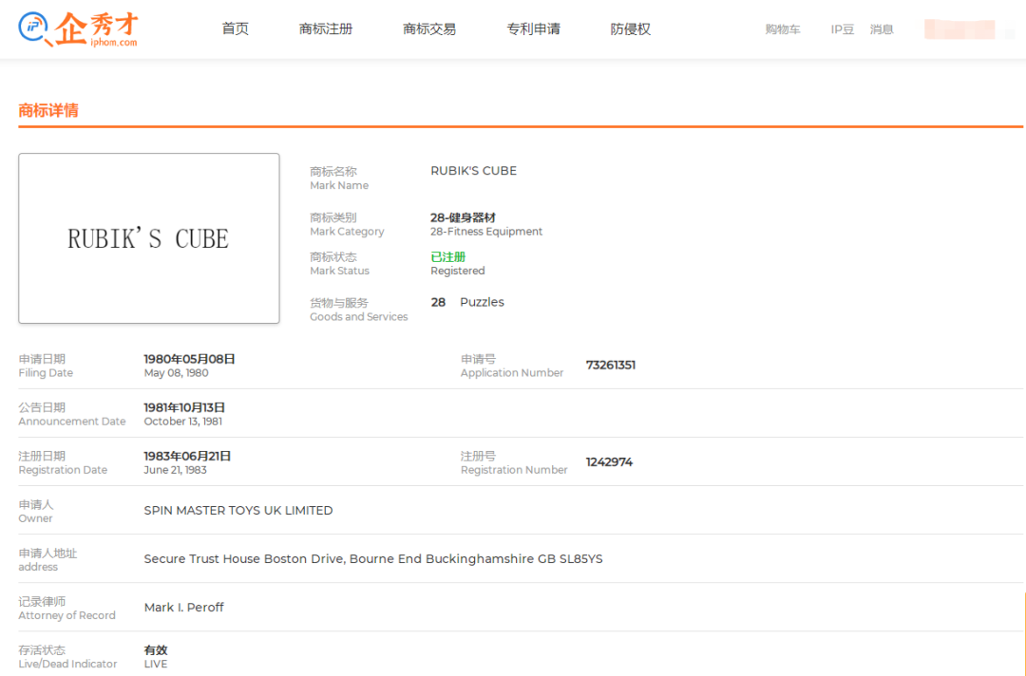Select the Secure Trust House address text
The width and height of the screenshot is (1026, 676).
(373, 559)
